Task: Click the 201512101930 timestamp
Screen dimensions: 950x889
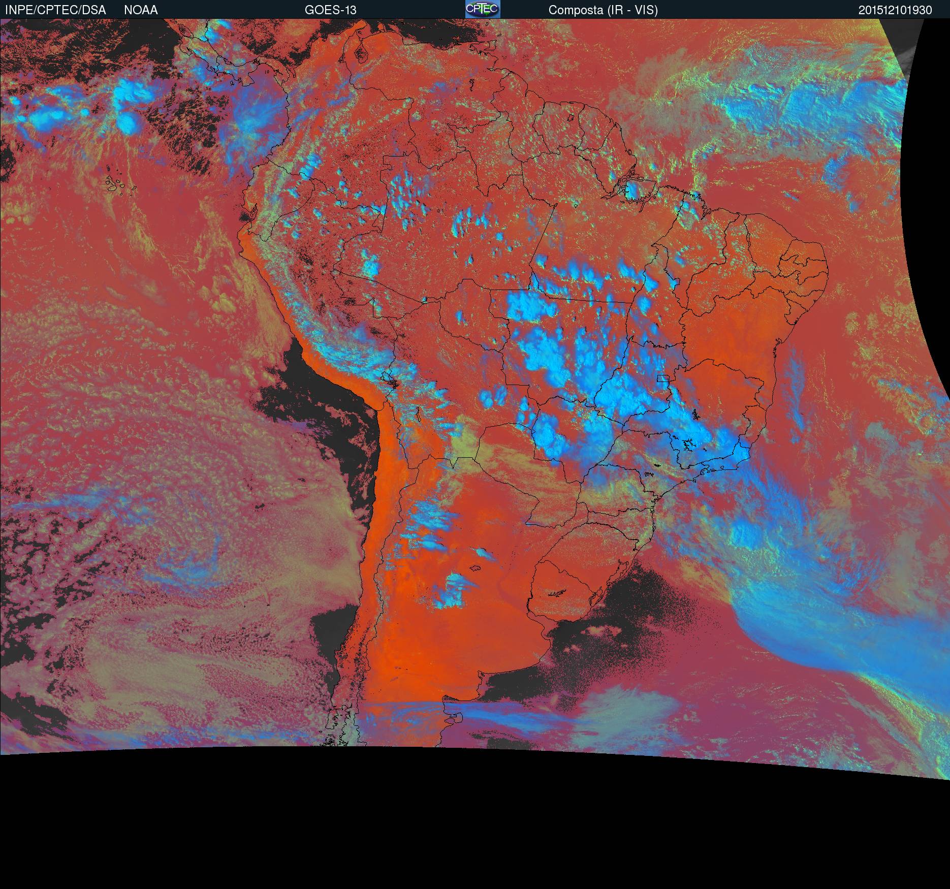Action: coord(895,10)
